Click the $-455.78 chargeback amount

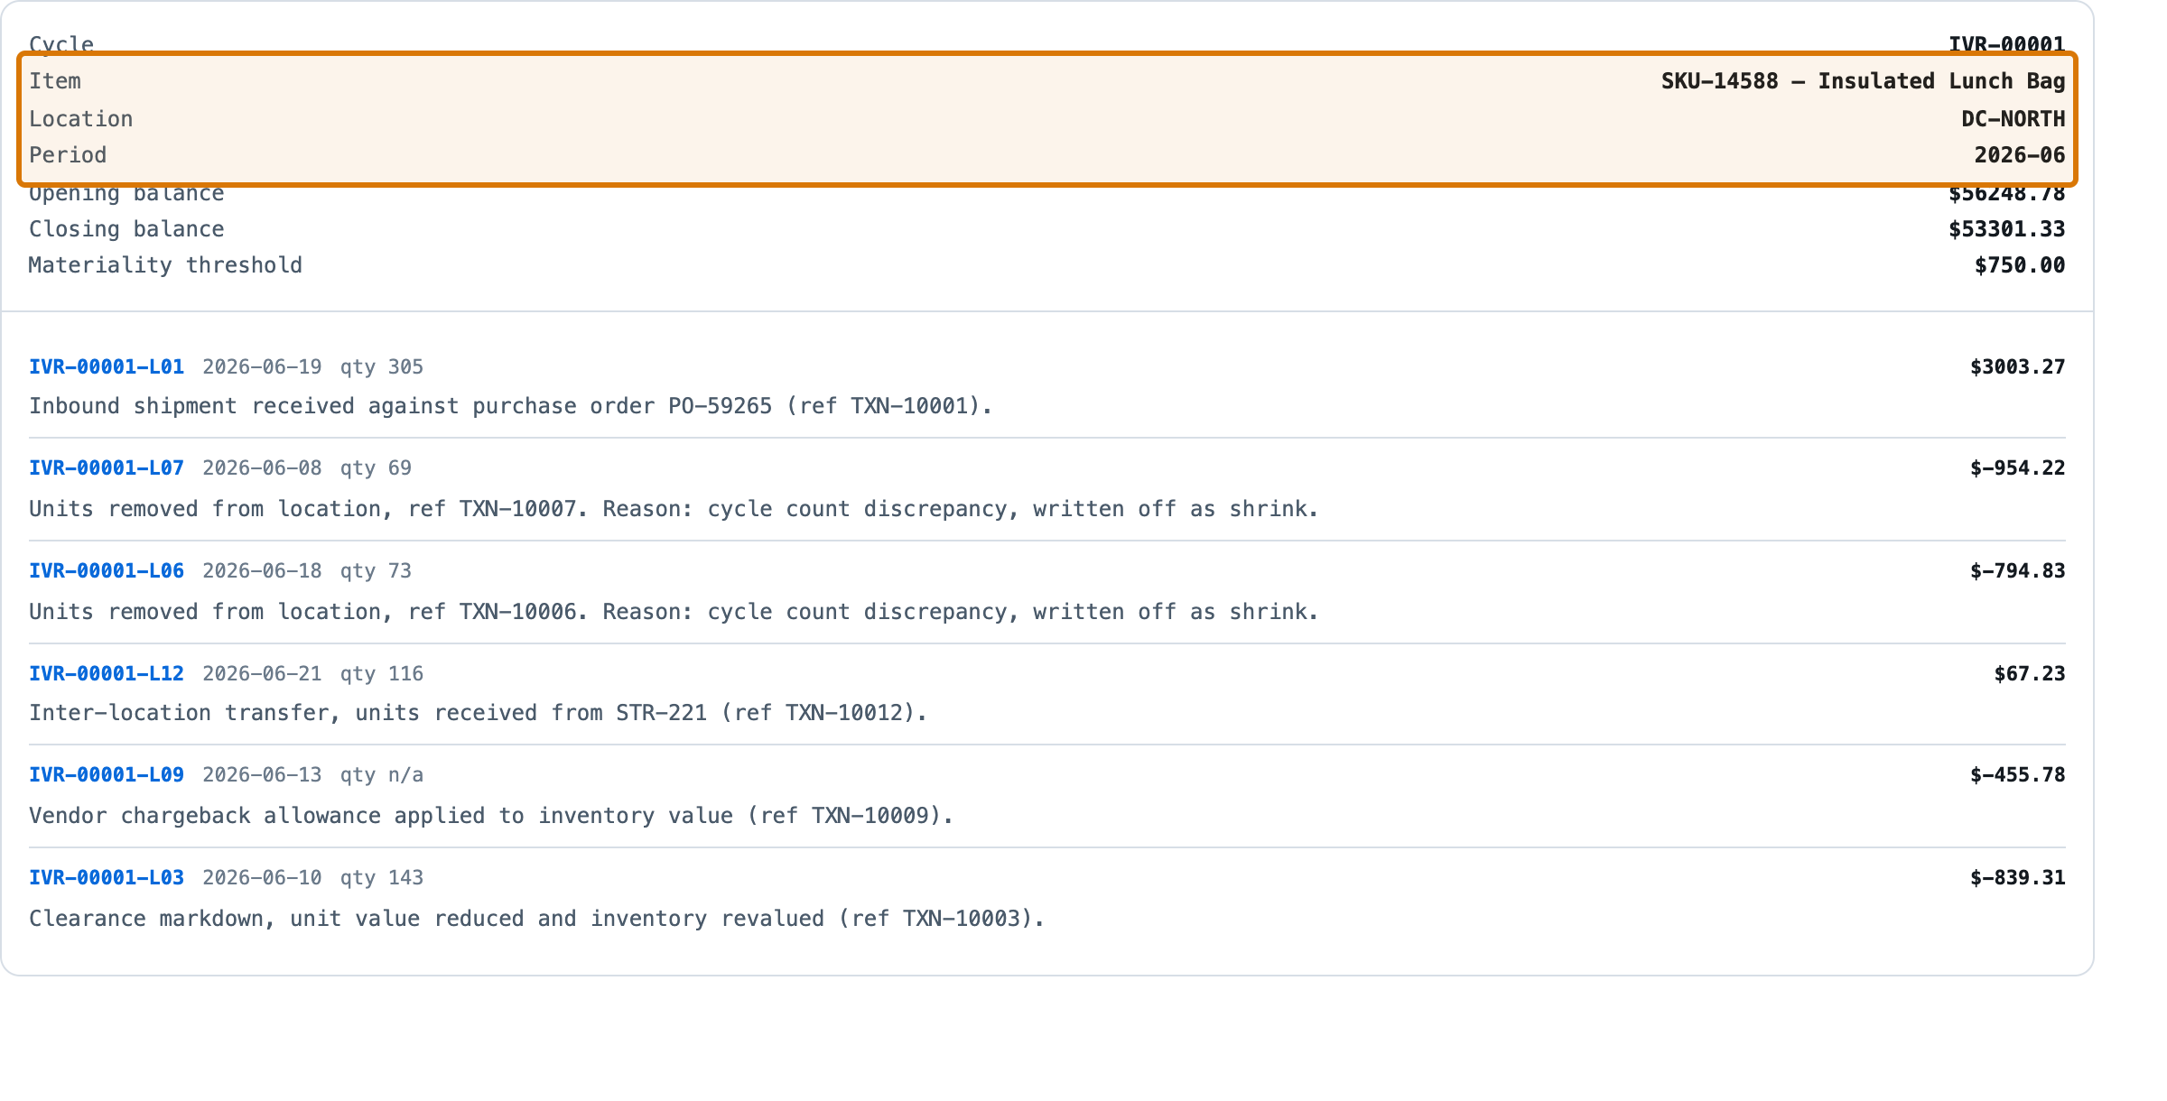click(2017, 775)
